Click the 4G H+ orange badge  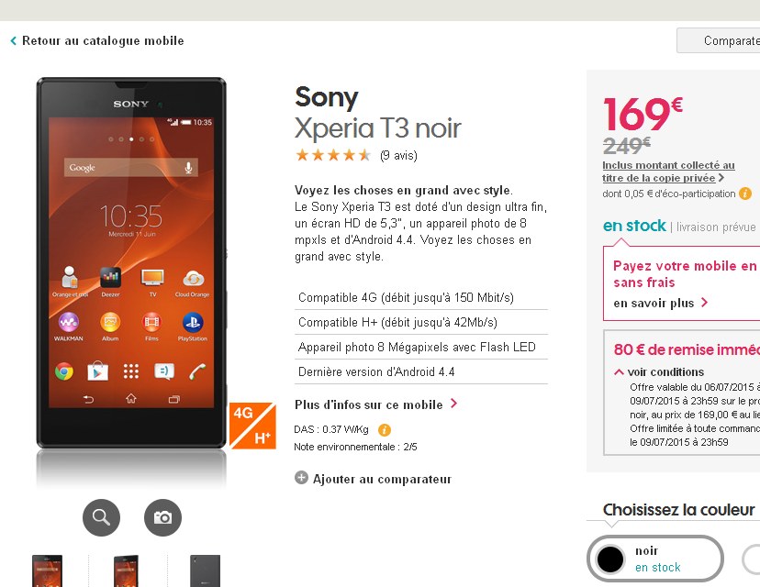click(x=252, y=426)
